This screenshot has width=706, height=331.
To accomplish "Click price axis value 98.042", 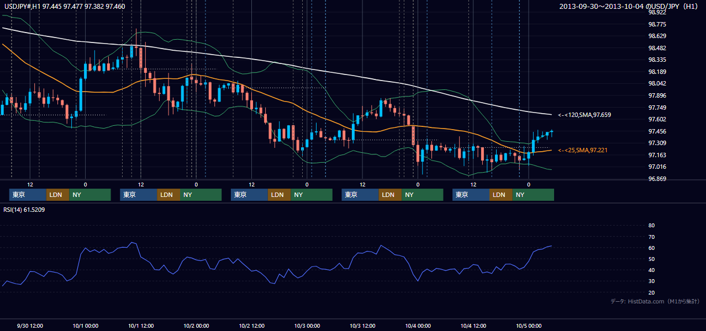I will (657, 83).
